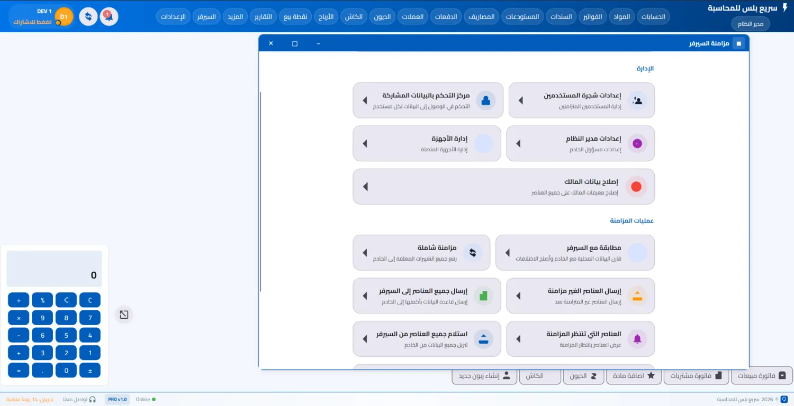
Task: Open the المستودعات menu
Action: click(x=522, y=16)
